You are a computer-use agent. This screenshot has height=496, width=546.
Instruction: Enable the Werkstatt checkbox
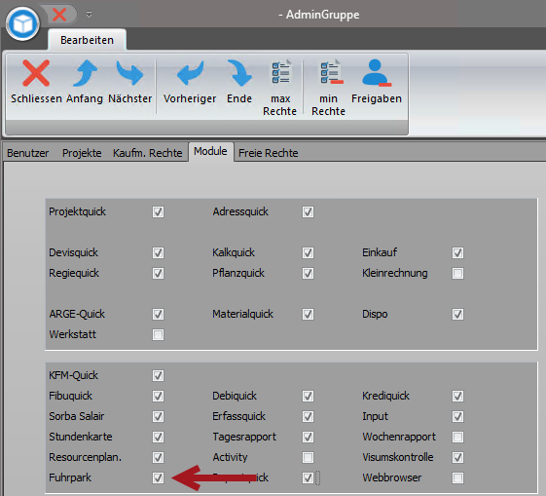[158, 334]
